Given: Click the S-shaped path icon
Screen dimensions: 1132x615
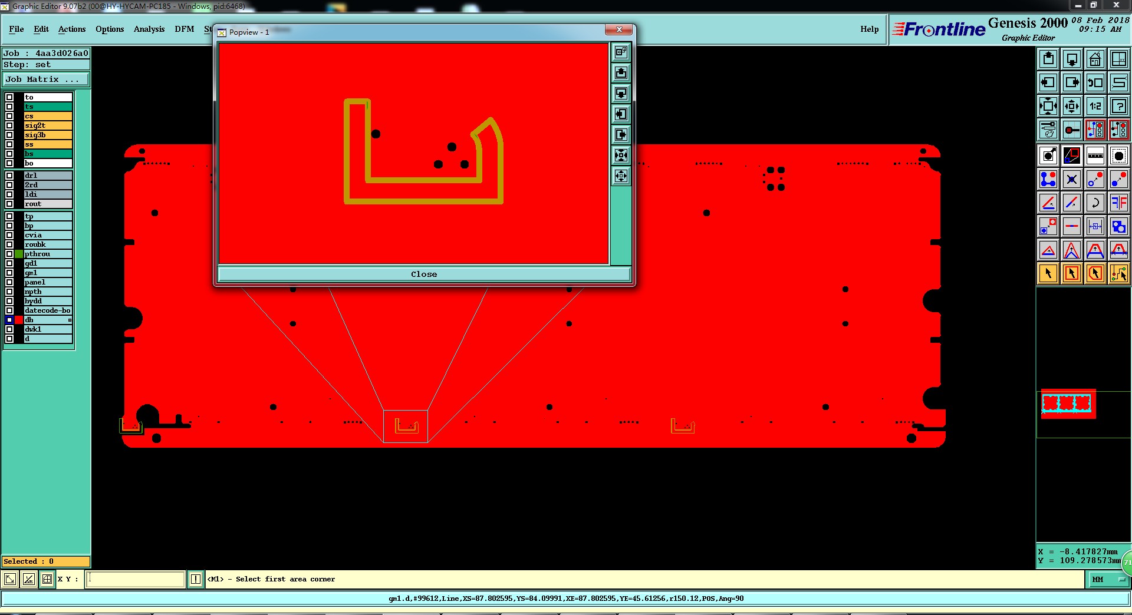Looking at the screenshot, I should (1119, 82).
